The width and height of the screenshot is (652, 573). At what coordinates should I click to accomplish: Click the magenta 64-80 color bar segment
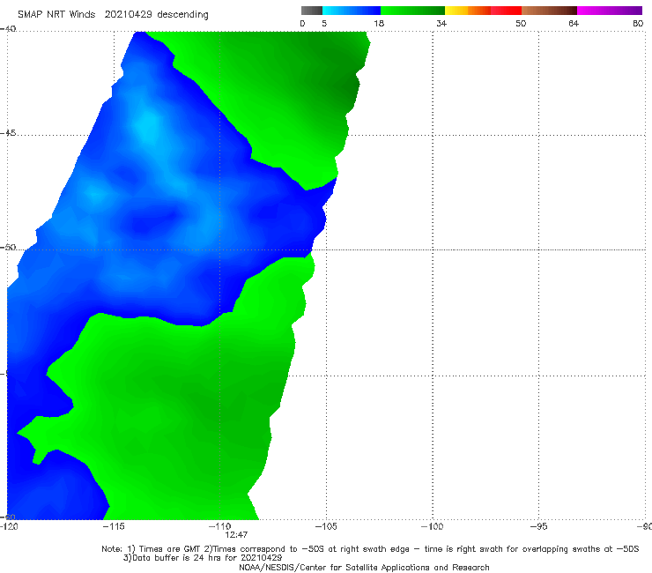point(610,11)
